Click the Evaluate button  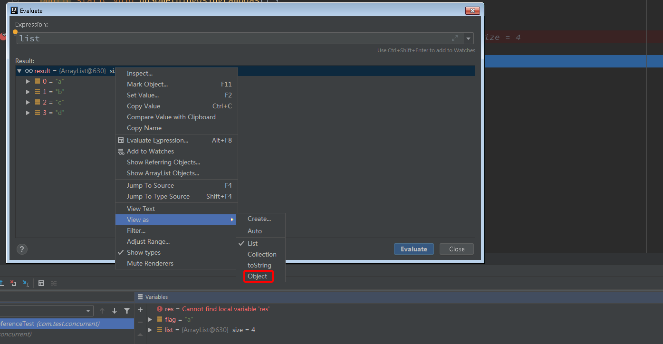click(413, 249)
